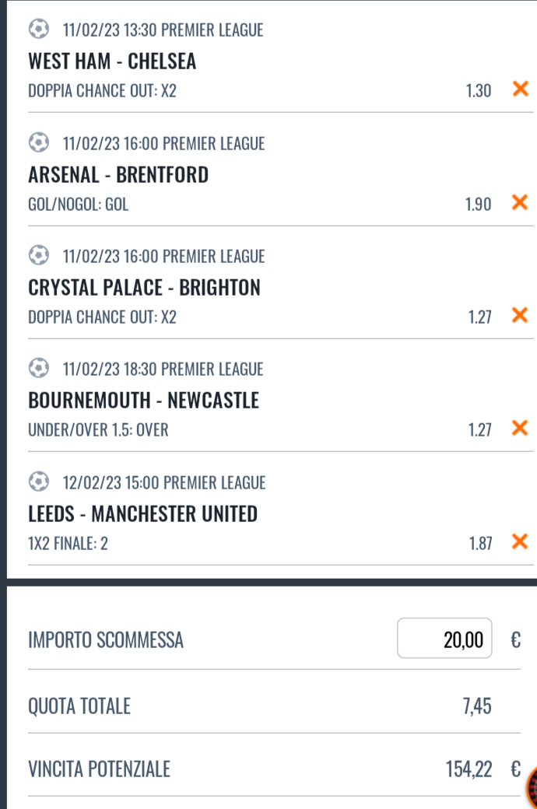Image resolution: width=537 pixels, height=809 pixels.
Task: Open the West Ham - Chelsea match
Action: 112,61
